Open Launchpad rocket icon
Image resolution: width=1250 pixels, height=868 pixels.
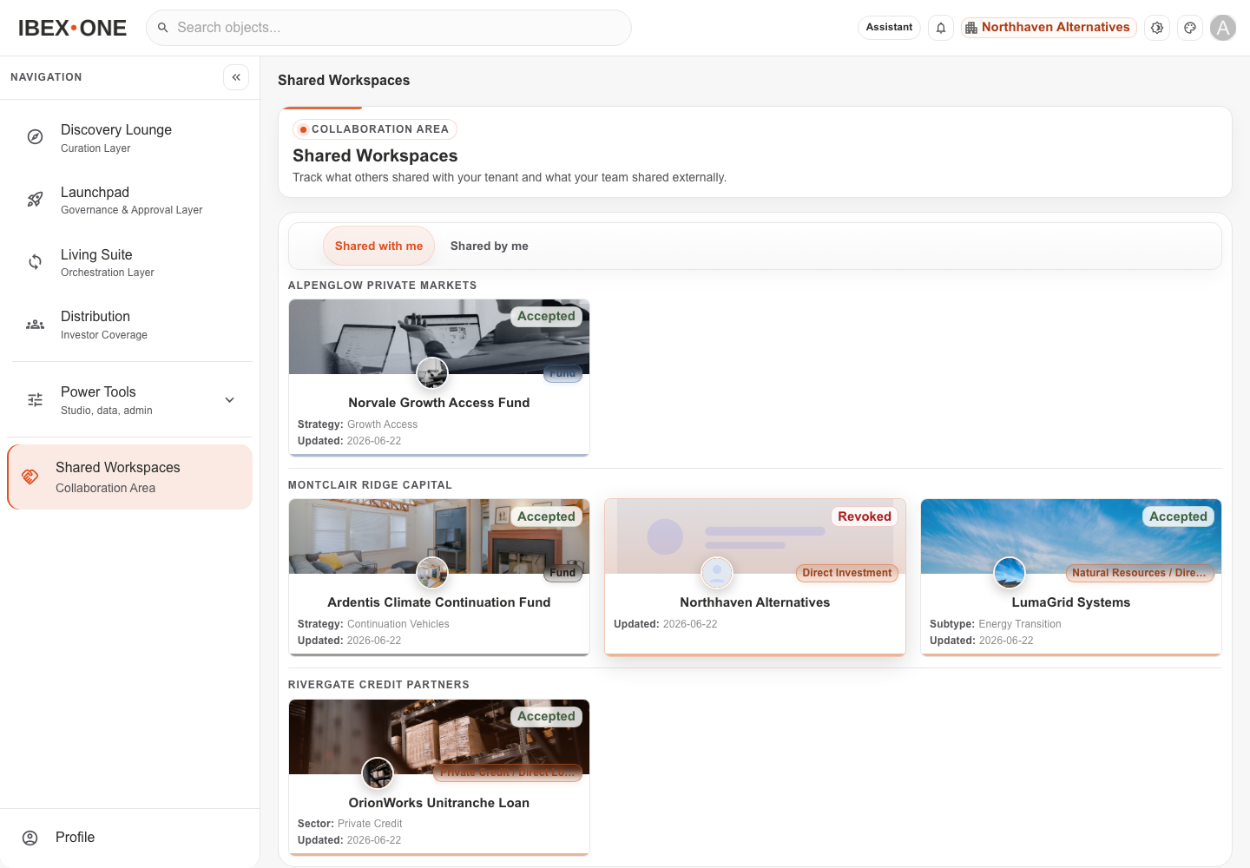click(35, 200)
